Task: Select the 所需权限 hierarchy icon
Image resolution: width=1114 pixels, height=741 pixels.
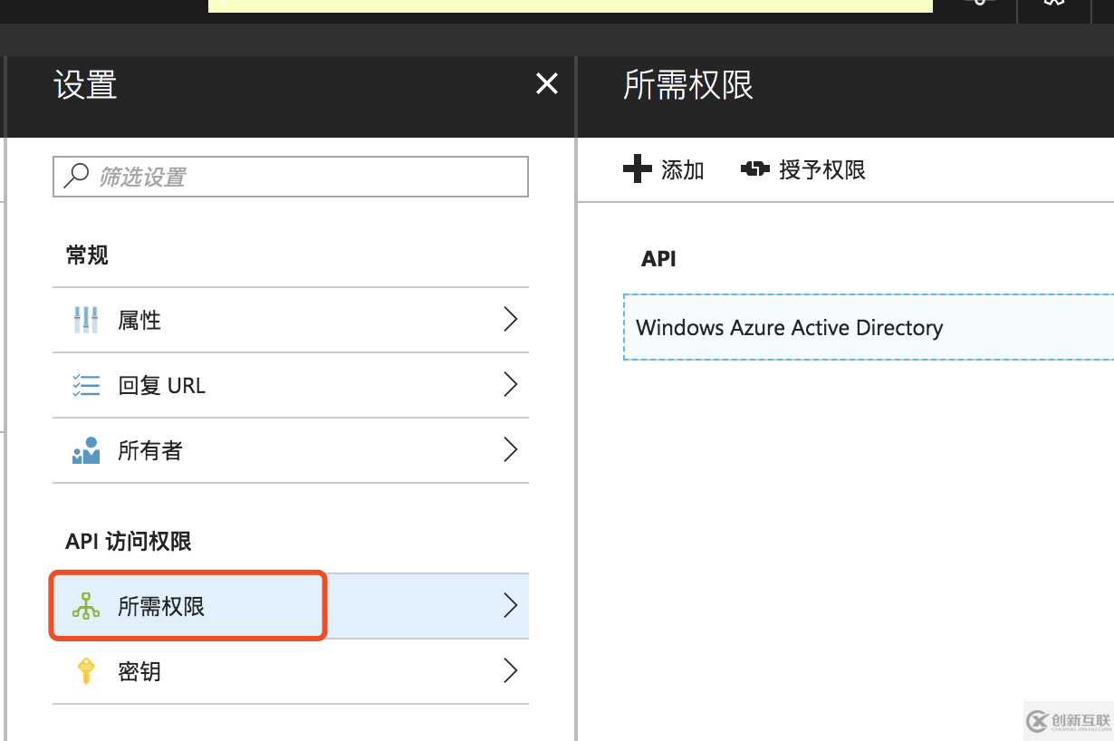Action: tap(85, 606)
